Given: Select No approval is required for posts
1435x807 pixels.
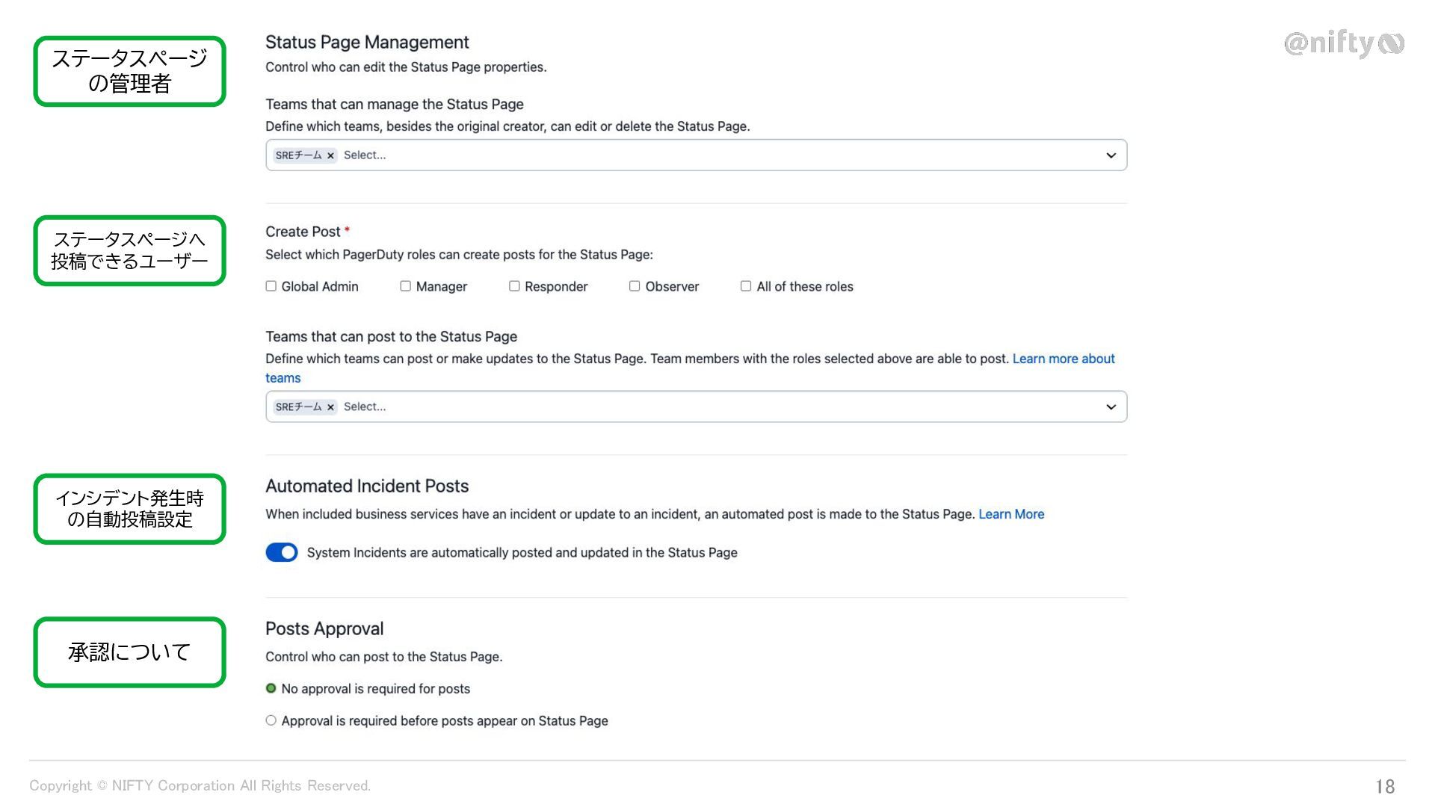Looking at the screenshot, I should (x=271, y=688).
